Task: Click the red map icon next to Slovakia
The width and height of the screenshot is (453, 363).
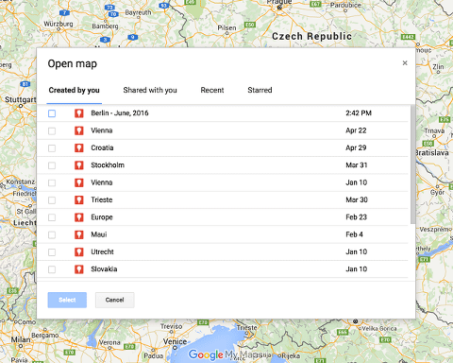Action: click(x=79, y=269)
